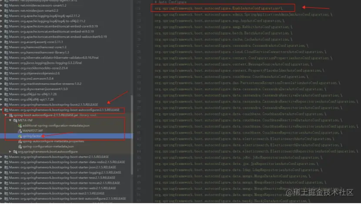Select spring-configuration-metadata.json in the tree
The image size is (361, 204).
click(48, 146)
